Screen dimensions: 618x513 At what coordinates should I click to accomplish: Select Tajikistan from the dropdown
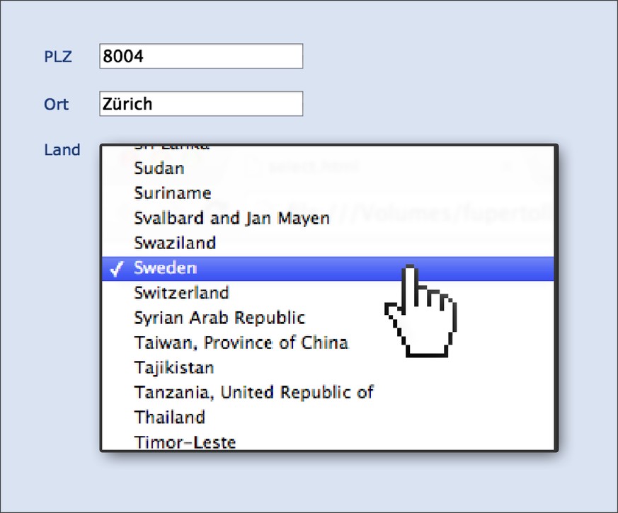click(x=328, y=368)
